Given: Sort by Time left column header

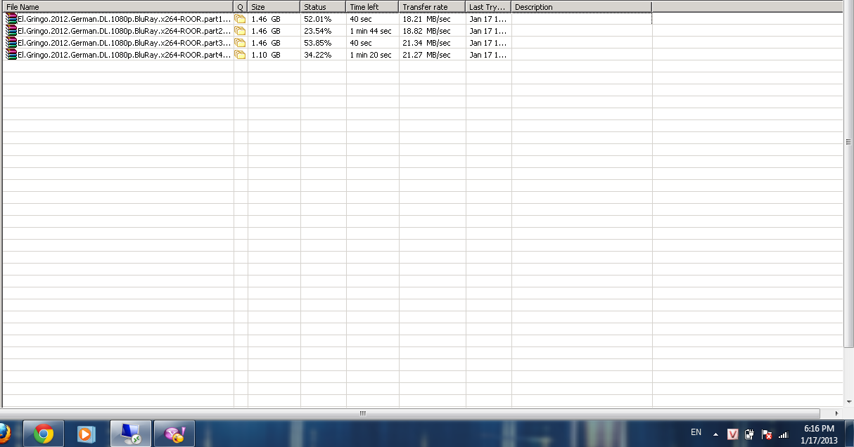Looking at the screenshot, I should pyautogui.click(x=373, y=7).
